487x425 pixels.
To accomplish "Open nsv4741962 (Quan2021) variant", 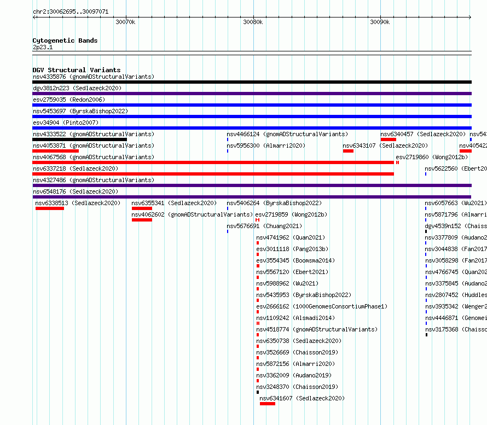I will [x=291, y=237].
